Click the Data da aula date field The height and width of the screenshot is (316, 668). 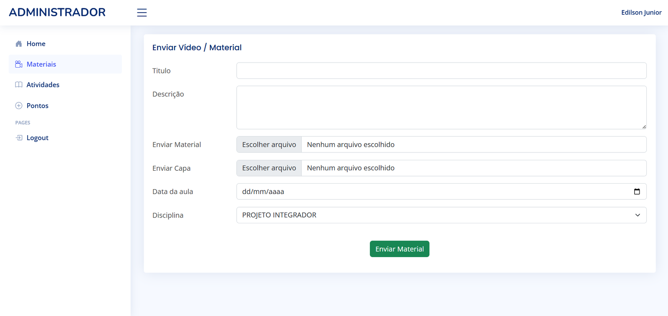(x=441, y=192)
